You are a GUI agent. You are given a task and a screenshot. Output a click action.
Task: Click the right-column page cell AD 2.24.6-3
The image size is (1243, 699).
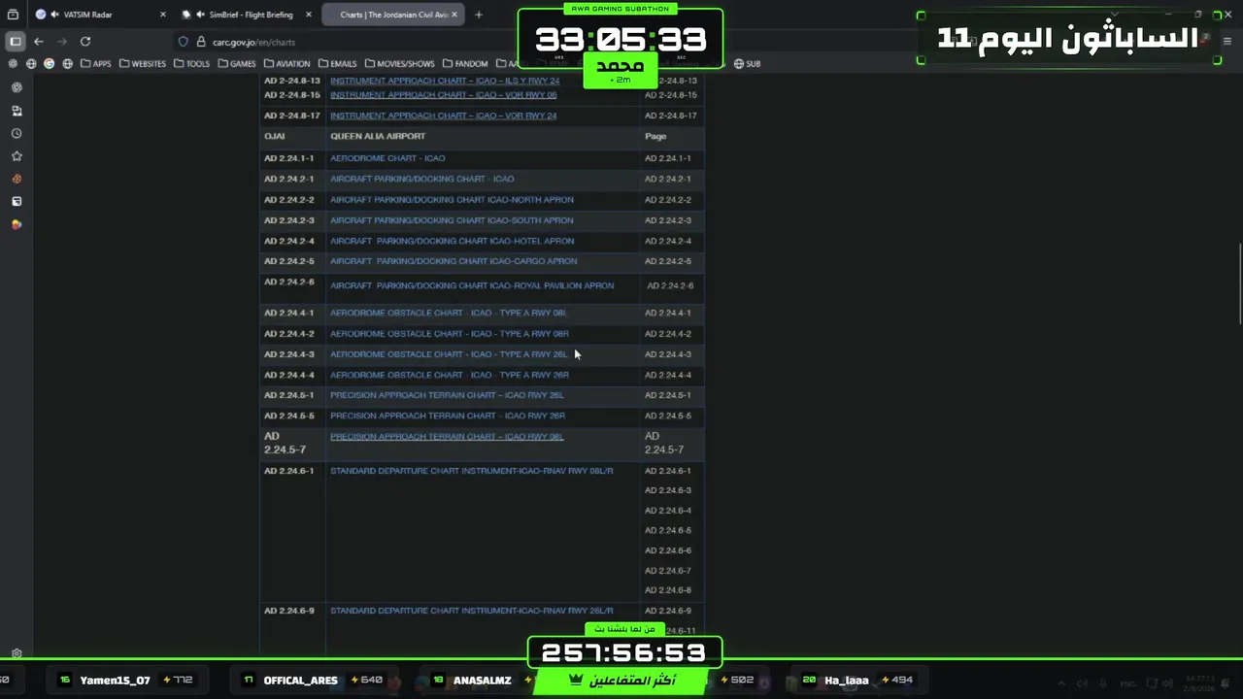tap(668, 491)
